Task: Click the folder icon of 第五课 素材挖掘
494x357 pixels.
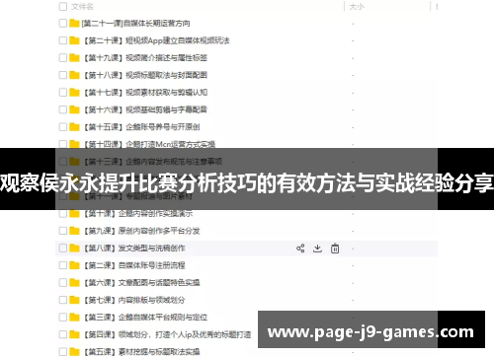Action: click(x=74, y=352)
